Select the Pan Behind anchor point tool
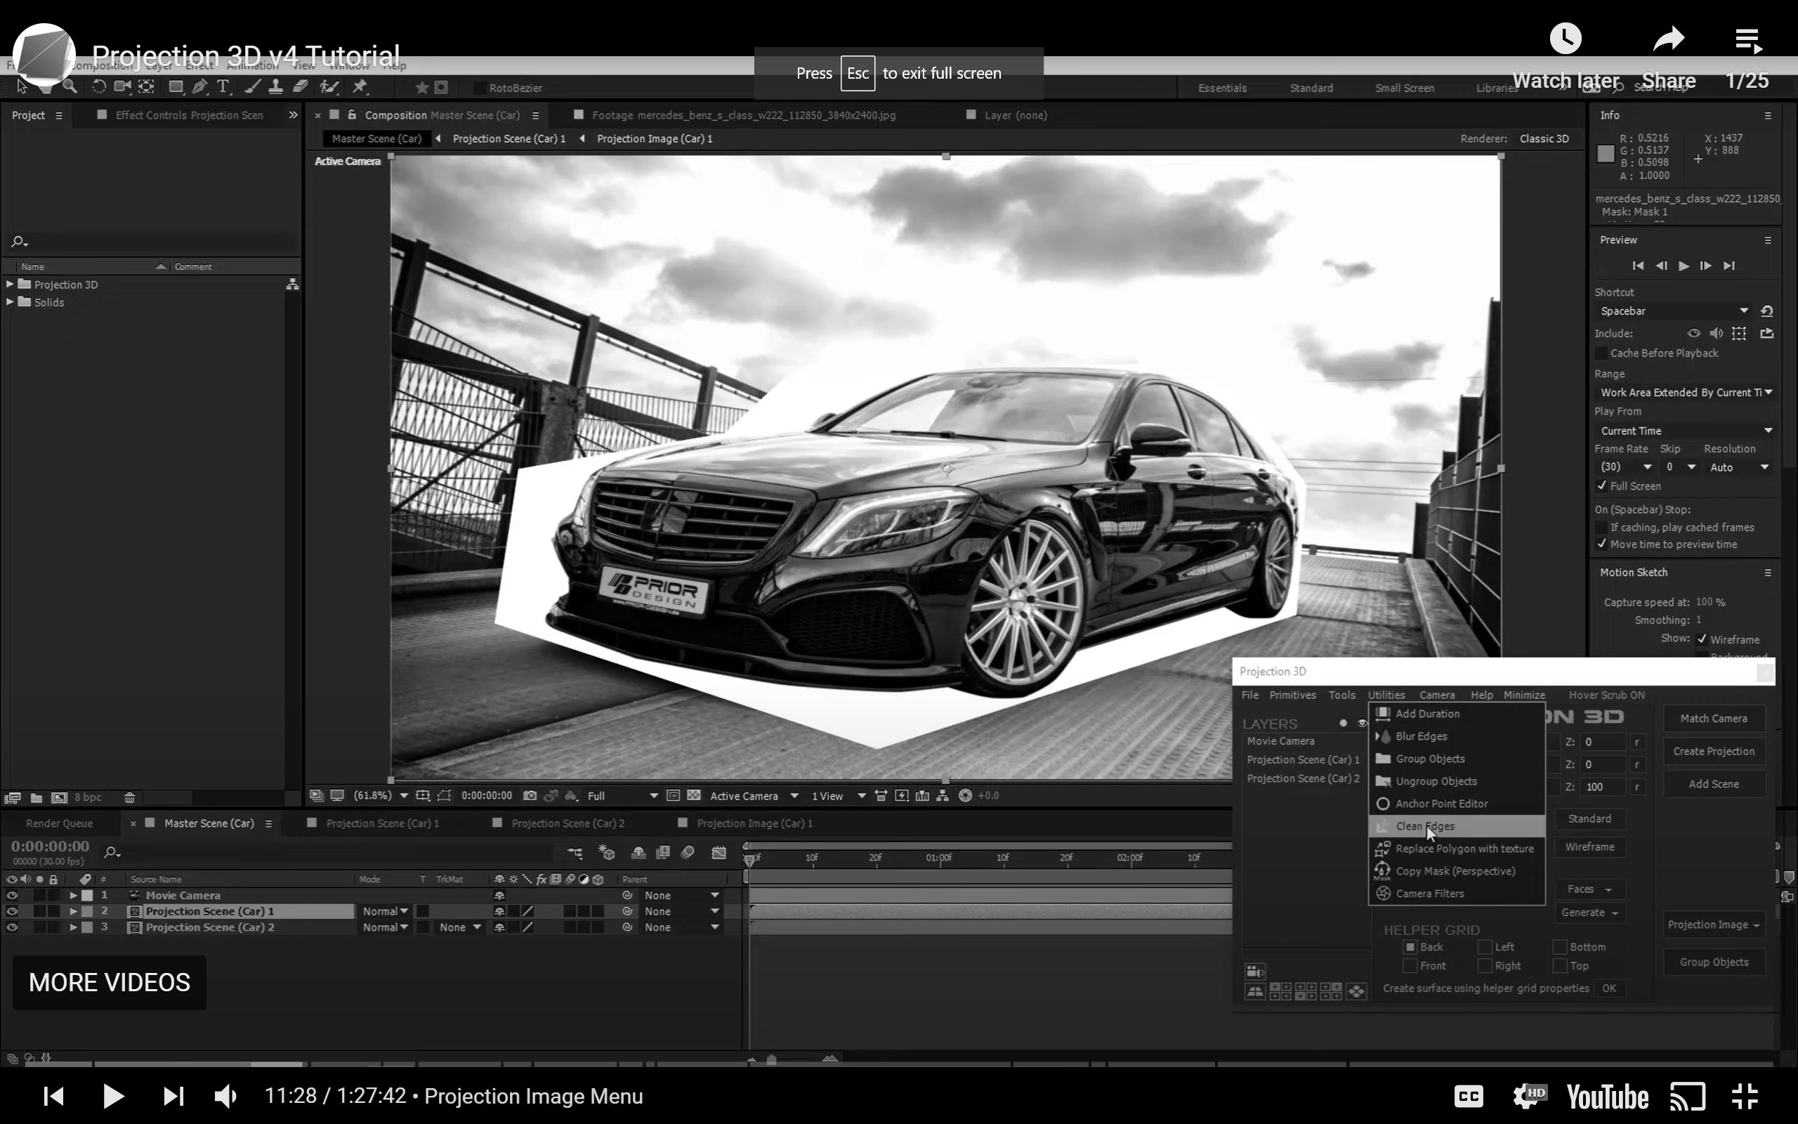The height and width of the screenshot is (1124, 1798). coord(146,87)
